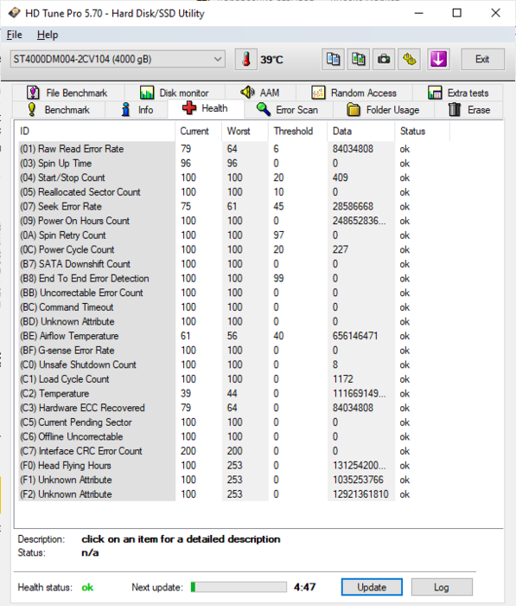516x606 pixels.
Task: Select the (0C) Power Cycle Count row
Action: (x=234, y=249)
